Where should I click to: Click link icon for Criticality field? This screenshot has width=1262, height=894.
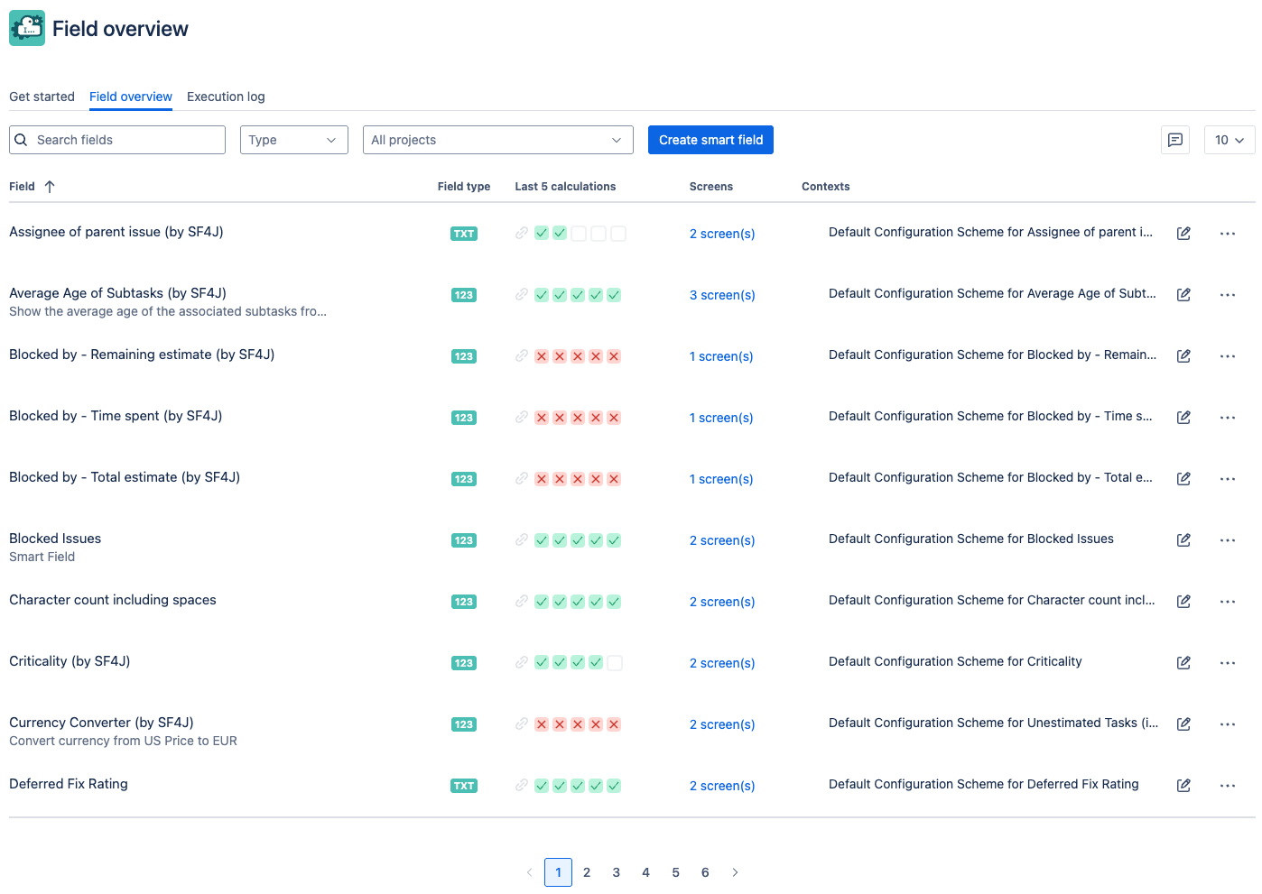pyautogui.click(x=522, y=662)
